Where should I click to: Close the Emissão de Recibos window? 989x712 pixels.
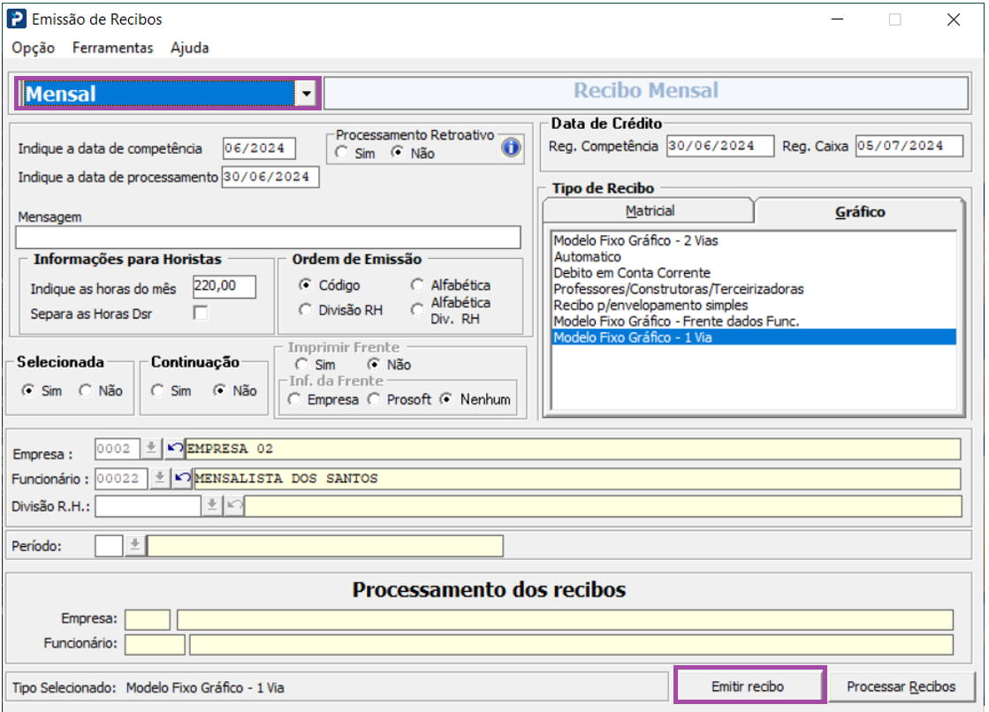coord(953,19)
